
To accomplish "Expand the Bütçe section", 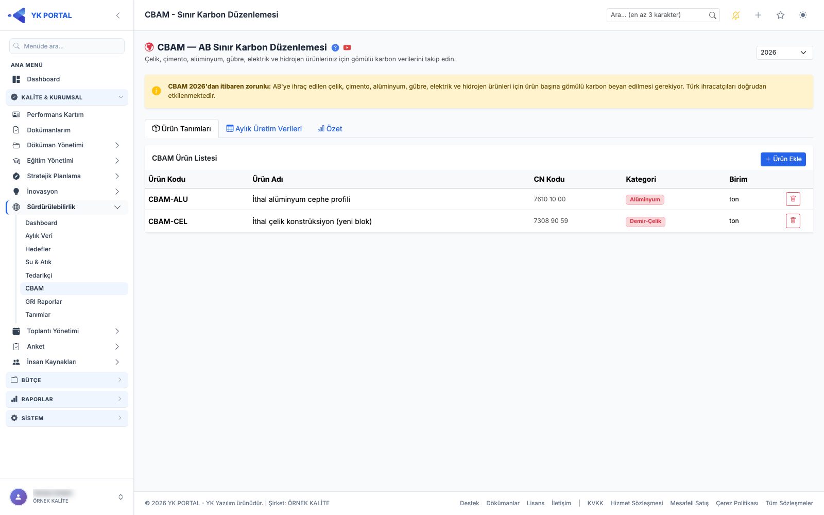I will [x=67, y=380].
